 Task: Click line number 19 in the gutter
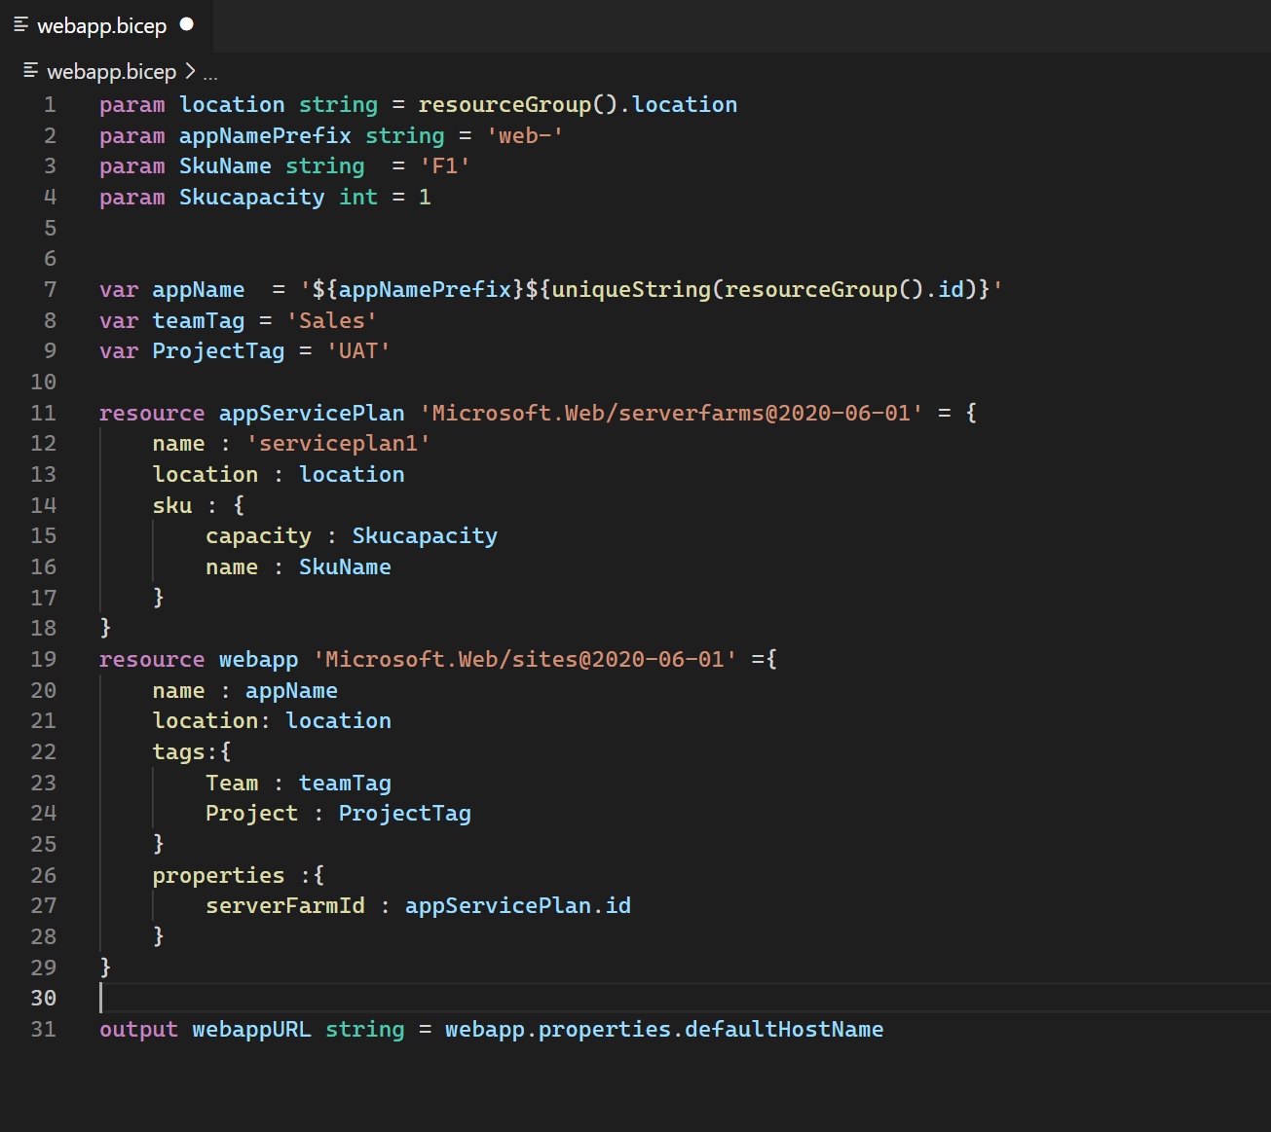coord(43,659)
